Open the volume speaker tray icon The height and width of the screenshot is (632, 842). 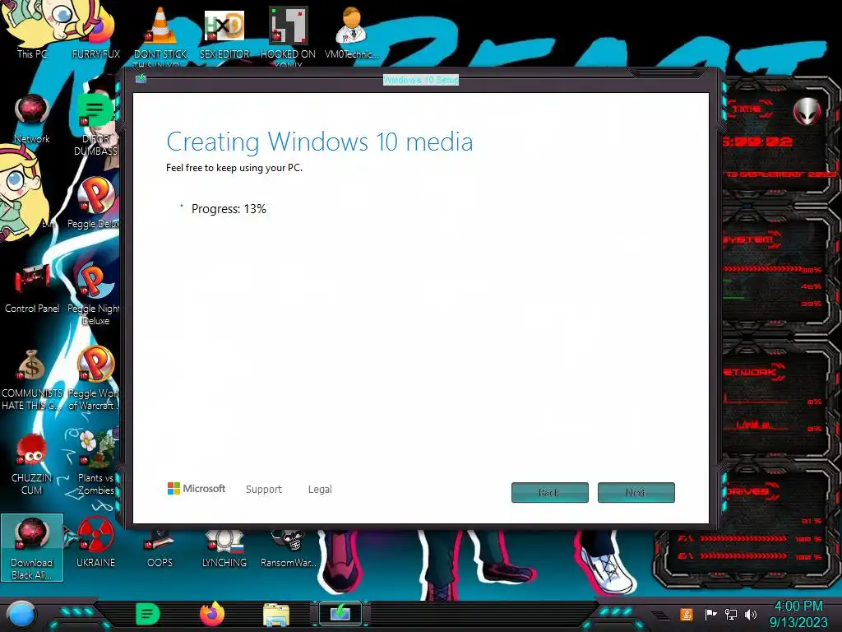click(x=751, y=614)
